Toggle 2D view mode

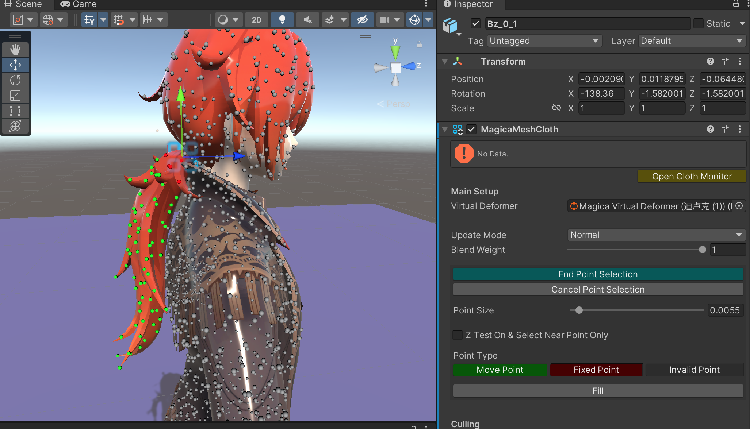[256, 20]
